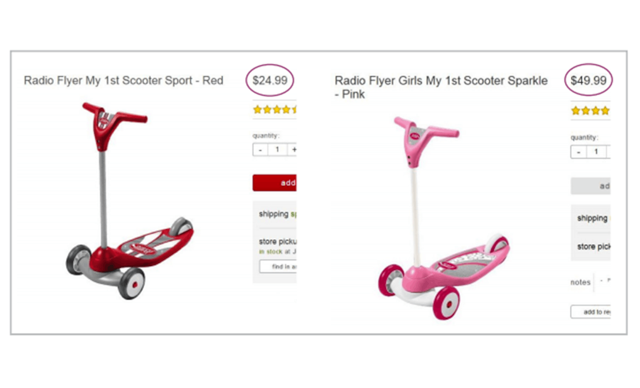Click gray add button for pink scooter
Screen dimensions: 640x388
[591, 186]
